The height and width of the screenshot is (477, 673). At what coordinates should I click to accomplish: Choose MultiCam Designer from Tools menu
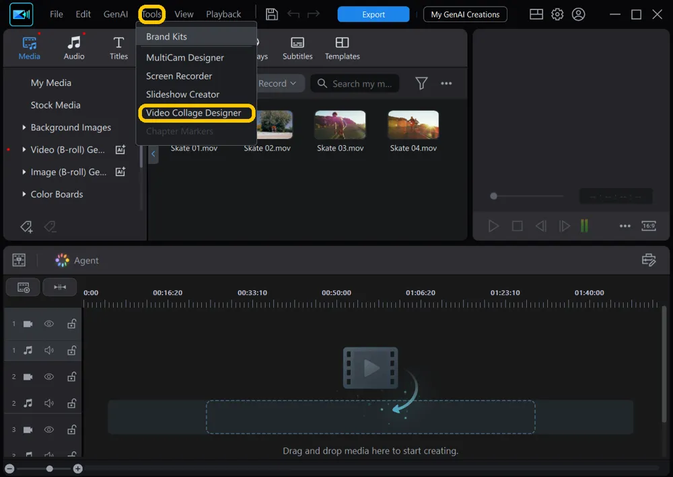pyautogui.click(x=197, y=57)
